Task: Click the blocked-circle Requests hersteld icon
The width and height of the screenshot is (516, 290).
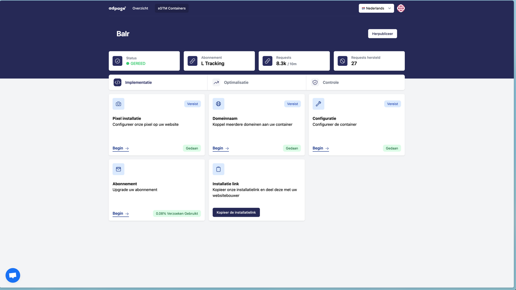Action: pos(342,61)
